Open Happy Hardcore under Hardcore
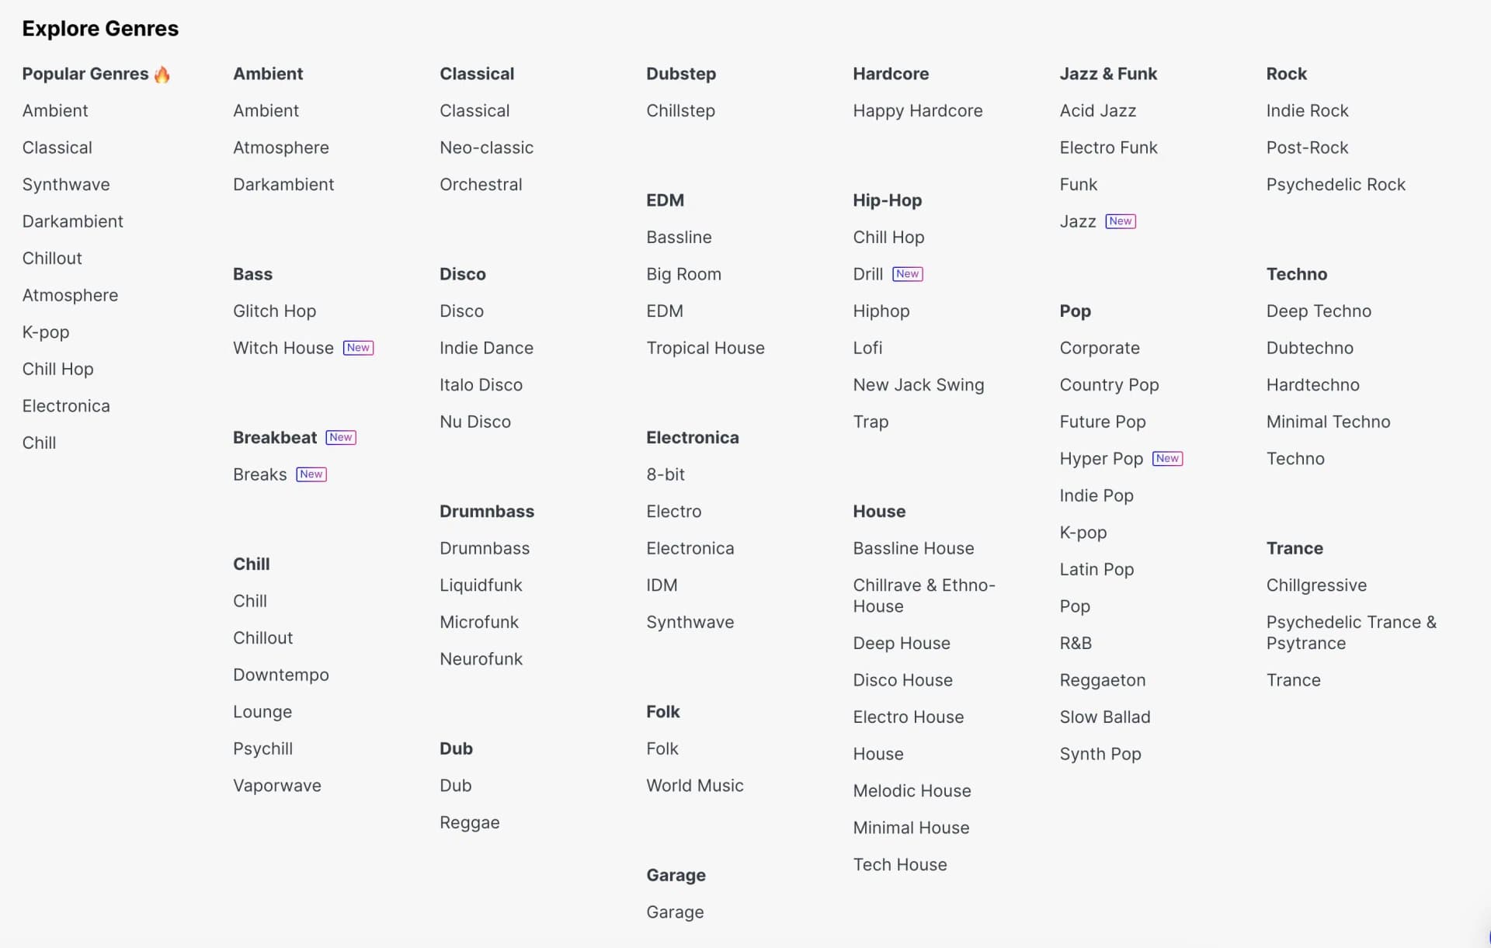1491x948 pixels. coord(917,110)
